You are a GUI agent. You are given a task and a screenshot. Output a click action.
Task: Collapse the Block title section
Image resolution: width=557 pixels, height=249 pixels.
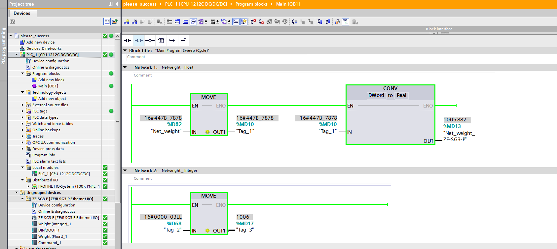coord(125,50)
